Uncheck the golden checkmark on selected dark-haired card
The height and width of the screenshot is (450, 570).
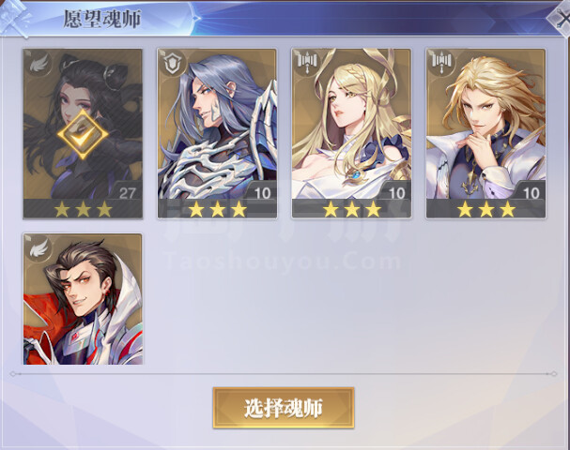83,134
